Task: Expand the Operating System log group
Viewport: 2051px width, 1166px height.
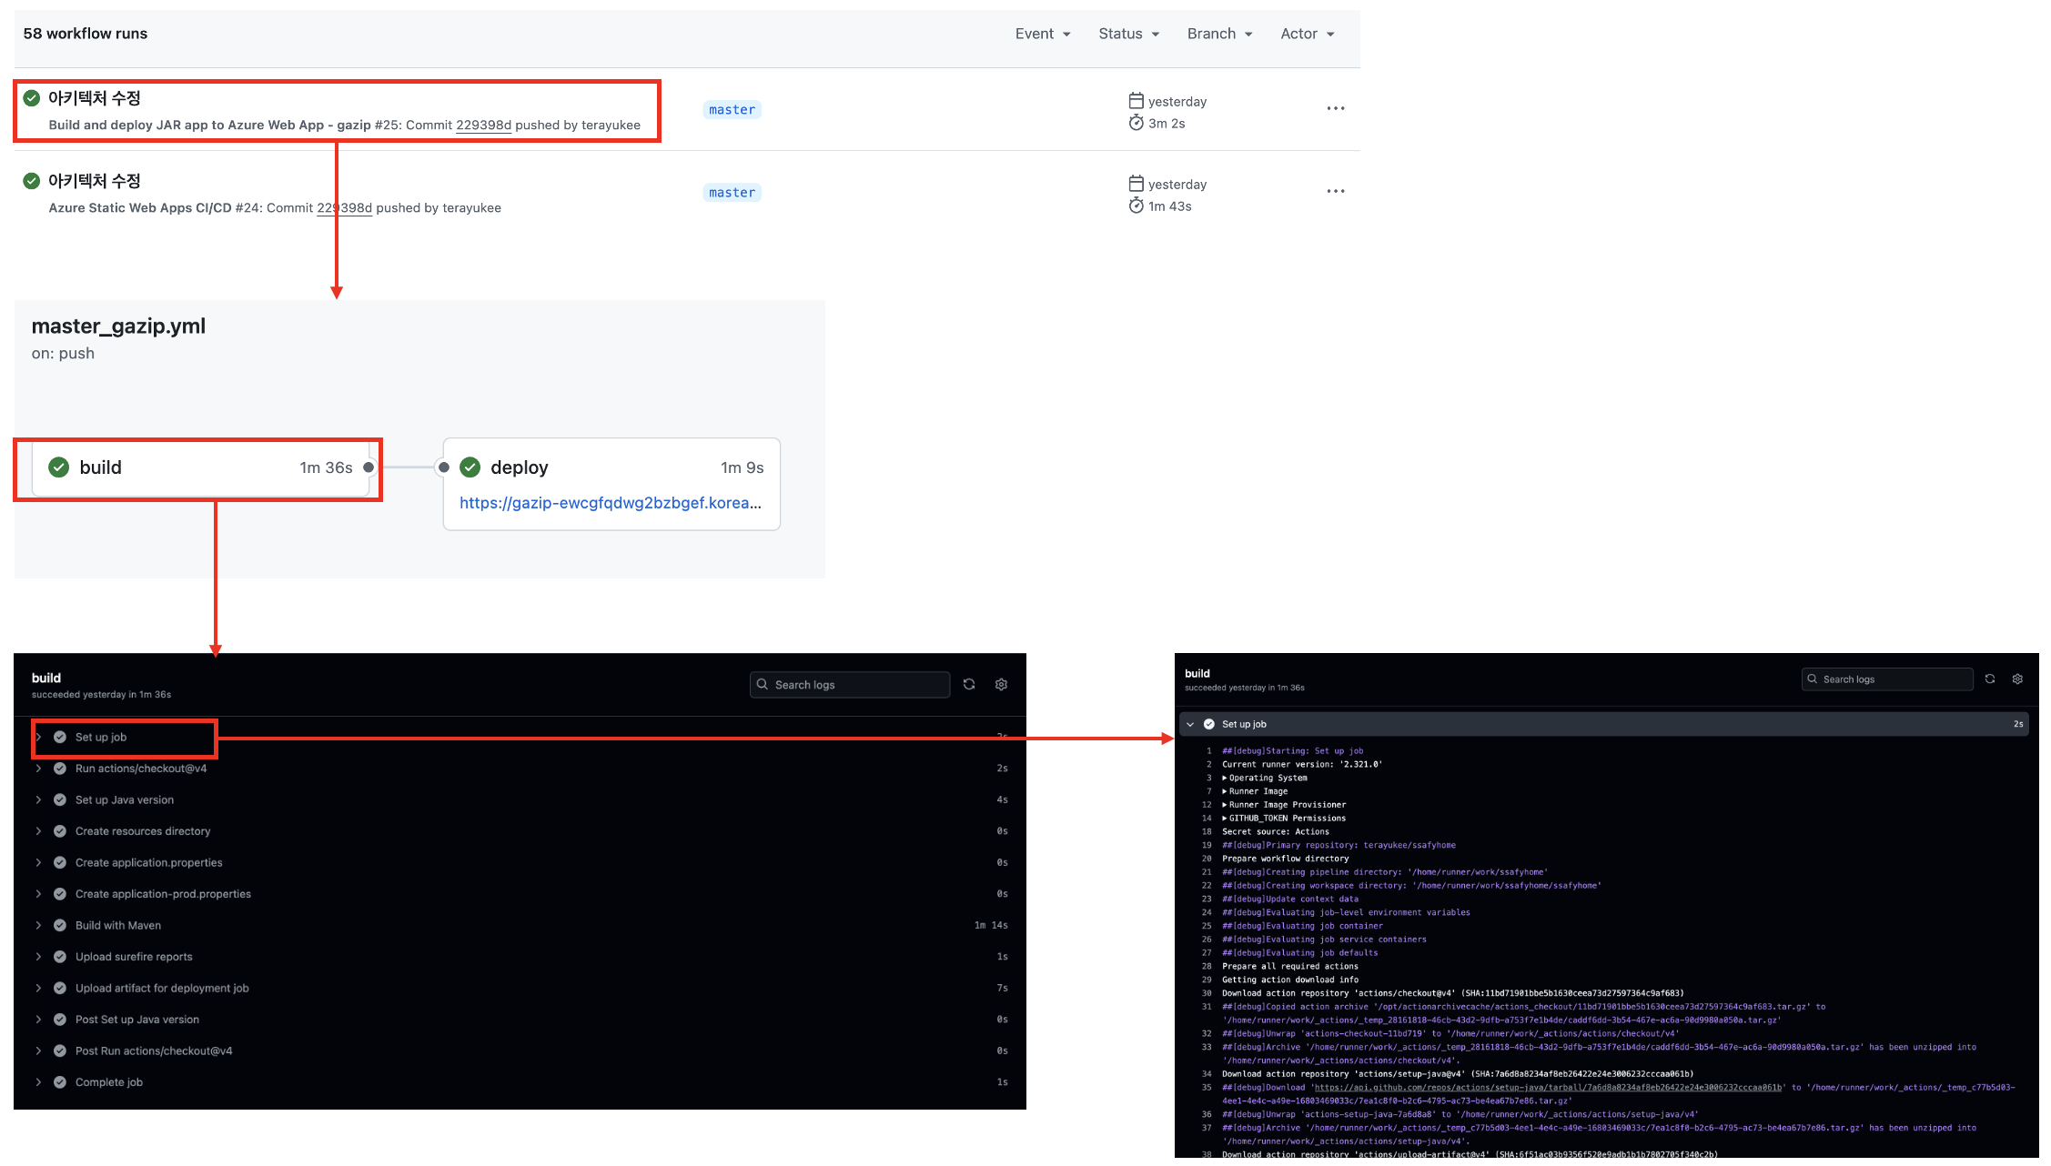Action: click(1265, 779)
